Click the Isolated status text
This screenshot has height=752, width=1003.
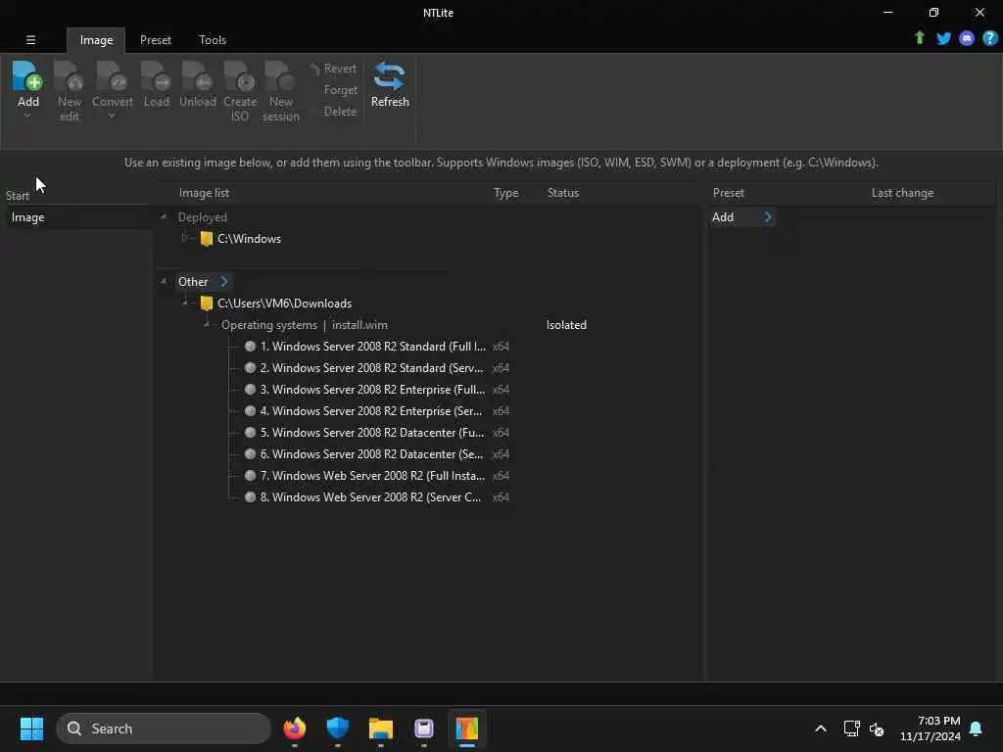point(566,325)
